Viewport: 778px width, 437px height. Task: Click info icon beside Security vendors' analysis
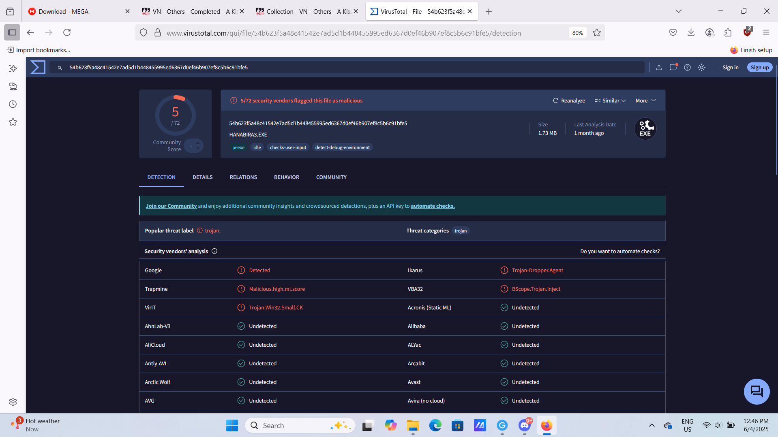pos(214,251)
